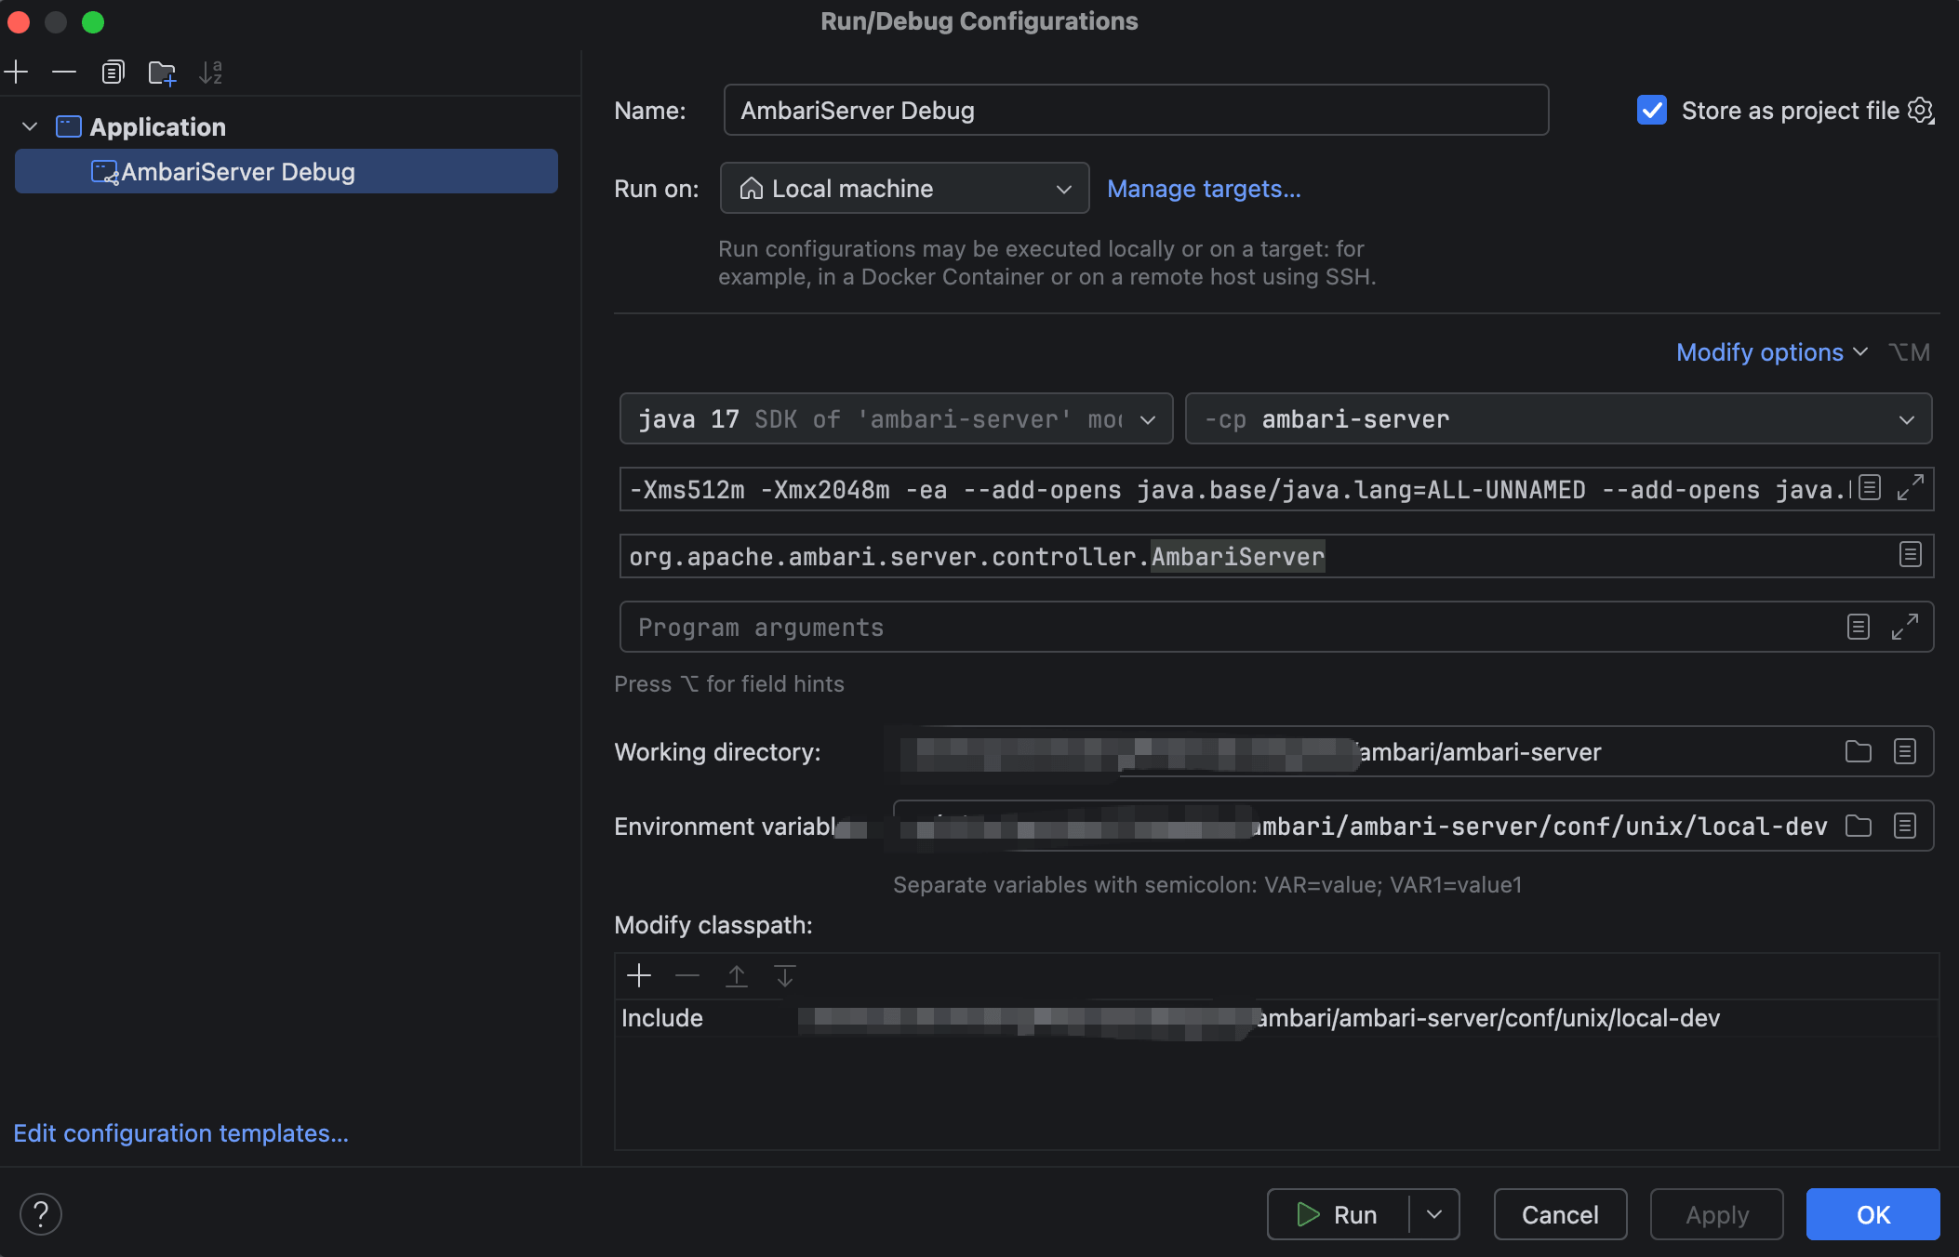This screenshot has height=1257, width=1959.
Task: Click the Manage targets link
Action: coord(1204,189)
